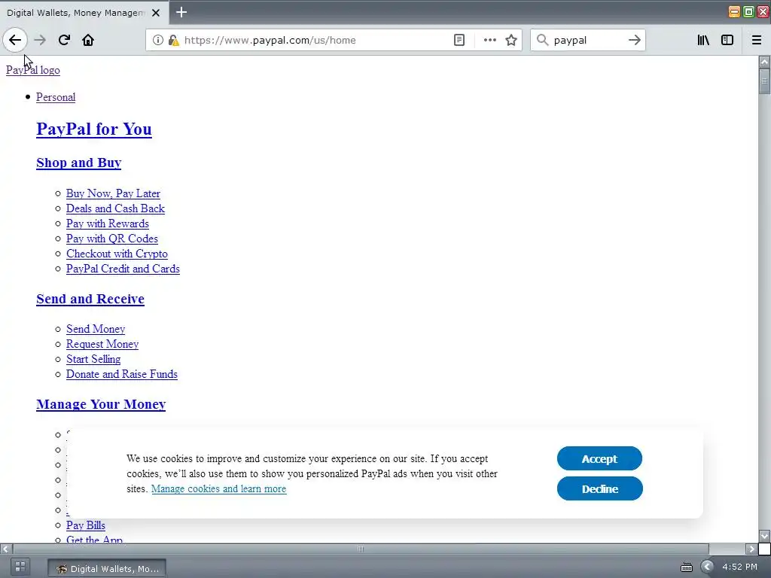Viewport: 771px width, 578px height.
Task: Click the horizontal scrollbar left arrow
Action: pos(6,549)
